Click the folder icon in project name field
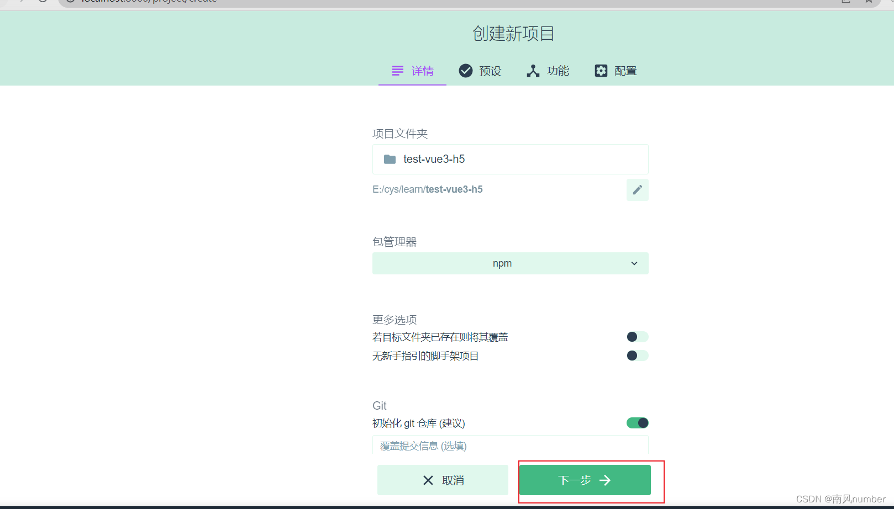Viewport: 894px width, 509px height. [x=390, y=160]
